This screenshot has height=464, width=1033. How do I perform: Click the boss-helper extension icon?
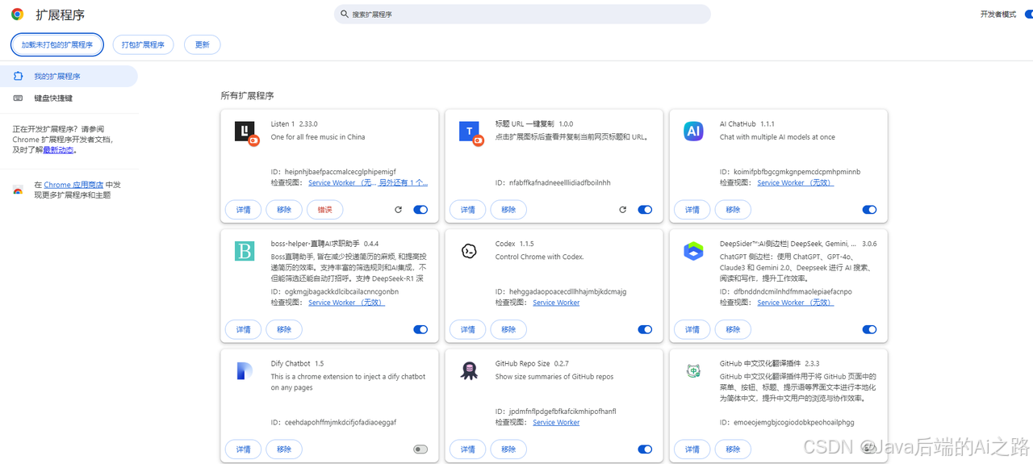point(245,251)
